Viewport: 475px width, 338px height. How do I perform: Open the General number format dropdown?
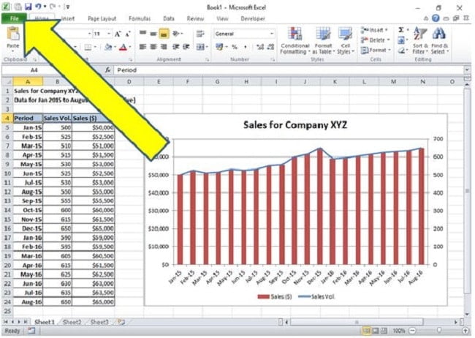272,34
